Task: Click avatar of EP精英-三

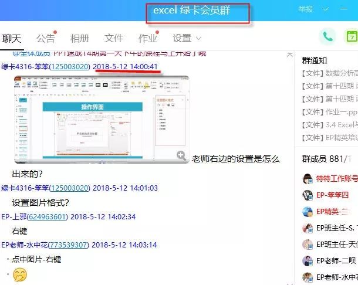Action: tap(308, 212)
